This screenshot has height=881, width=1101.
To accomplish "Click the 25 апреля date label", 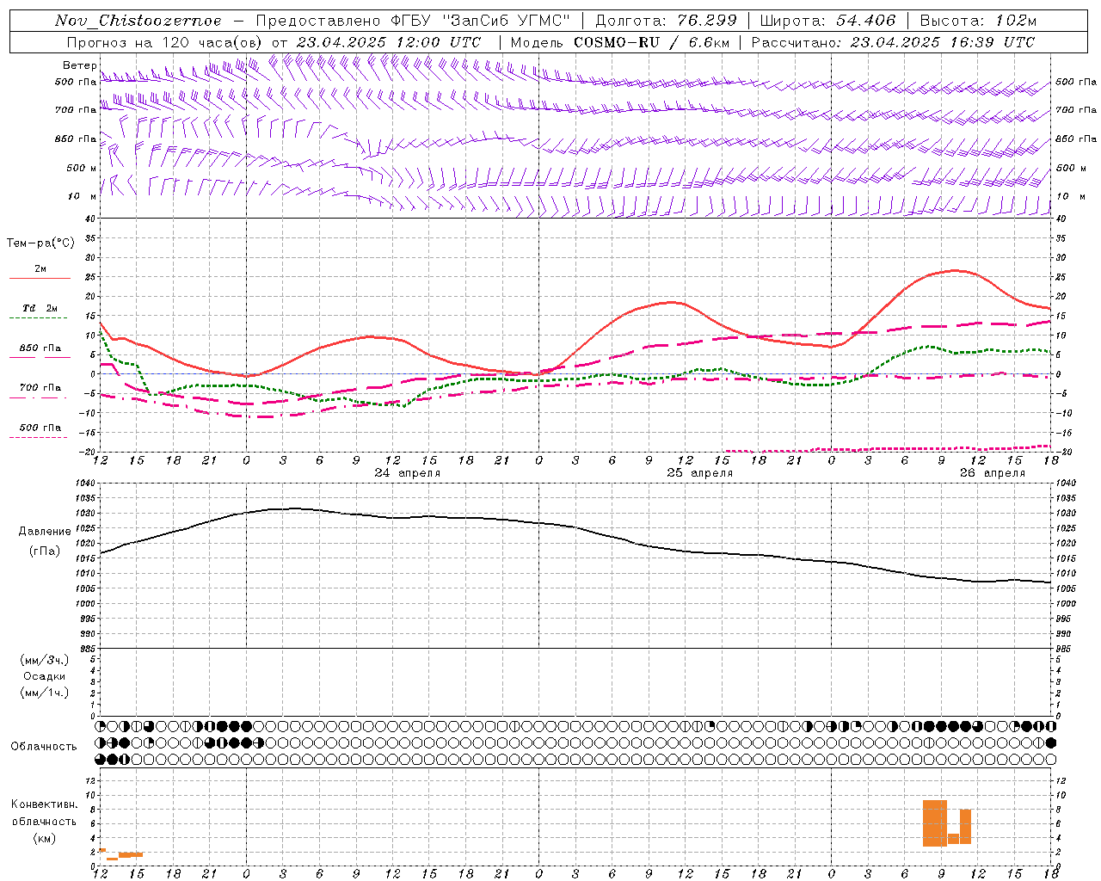I will click(700, 473).
